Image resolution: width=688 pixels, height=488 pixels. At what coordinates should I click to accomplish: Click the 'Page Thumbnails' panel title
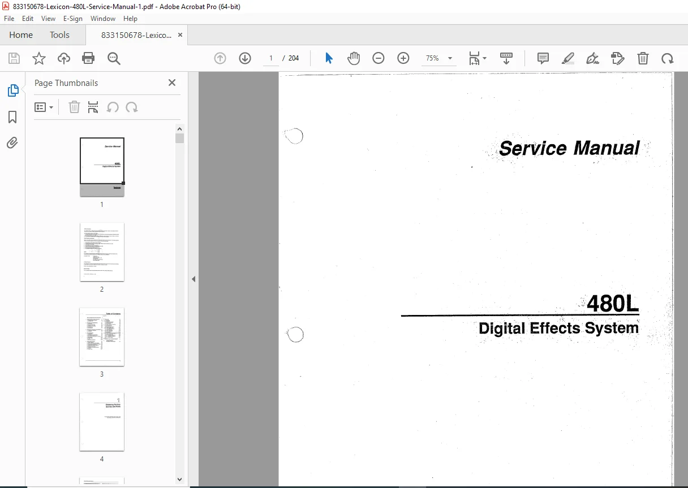[66, 83]
